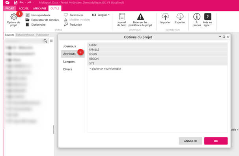Viewport: 239px width, 156px height.
Task: Switch to the Publication panel tab
Action: [43, 35]
